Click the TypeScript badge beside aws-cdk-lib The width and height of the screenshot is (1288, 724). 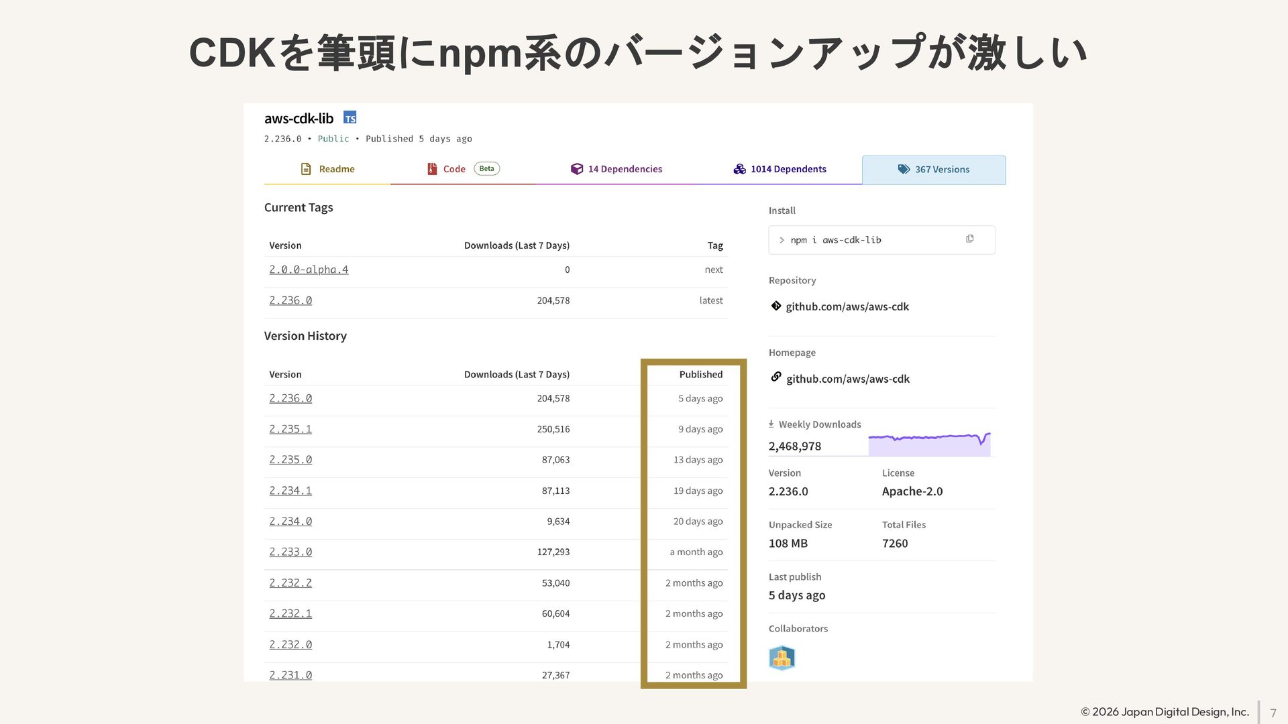tap(350, 118)
